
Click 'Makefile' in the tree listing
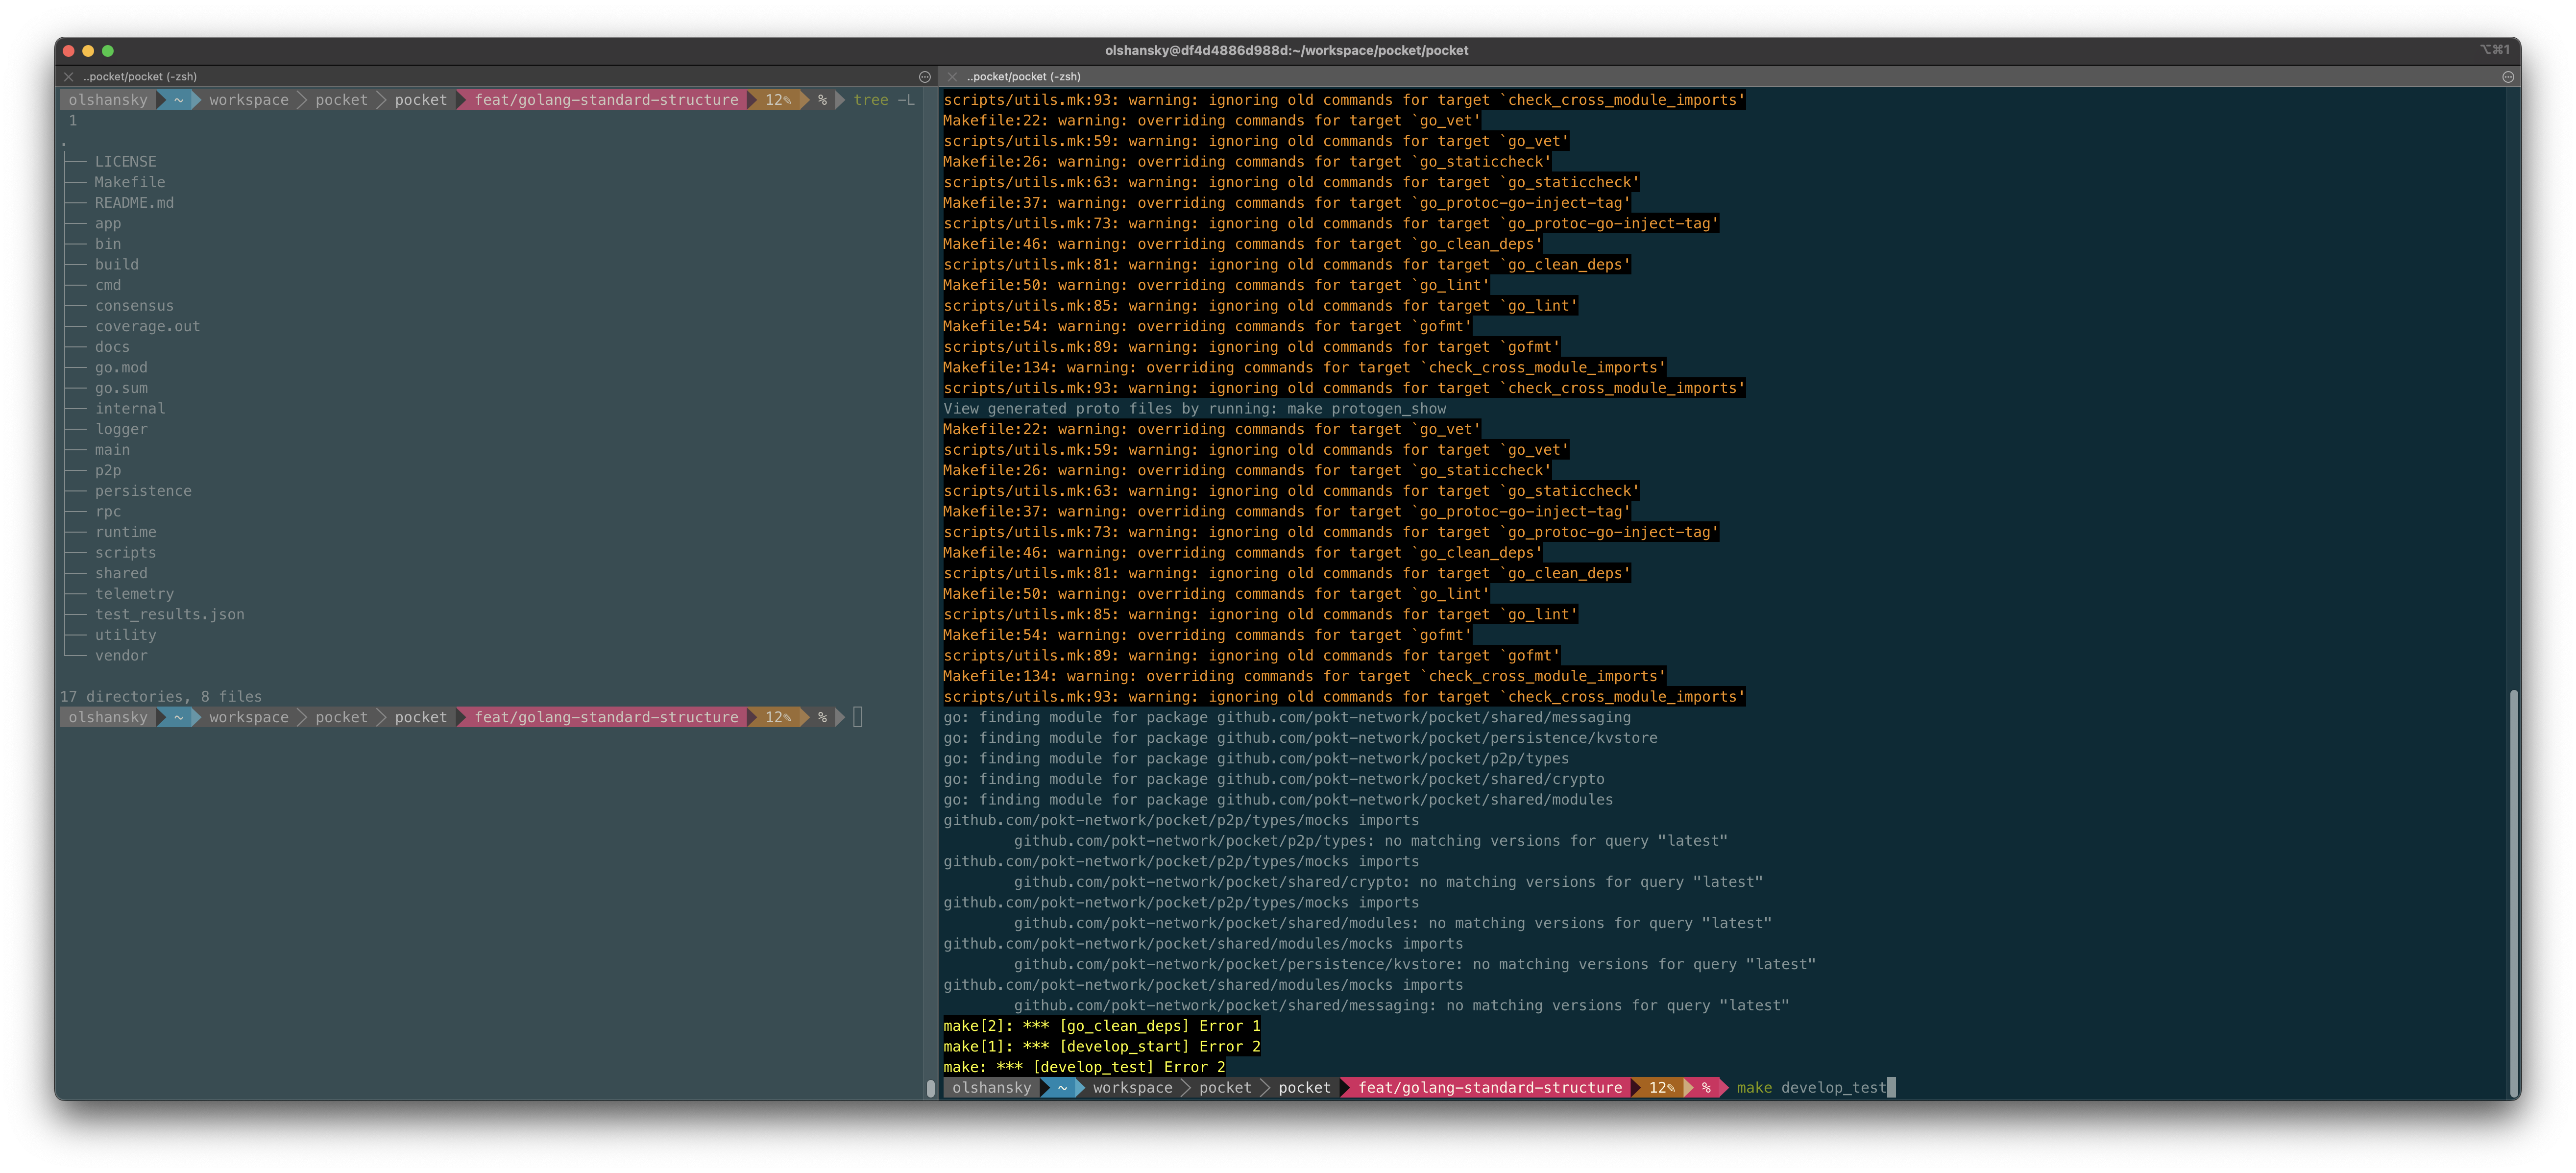(130, 182)
